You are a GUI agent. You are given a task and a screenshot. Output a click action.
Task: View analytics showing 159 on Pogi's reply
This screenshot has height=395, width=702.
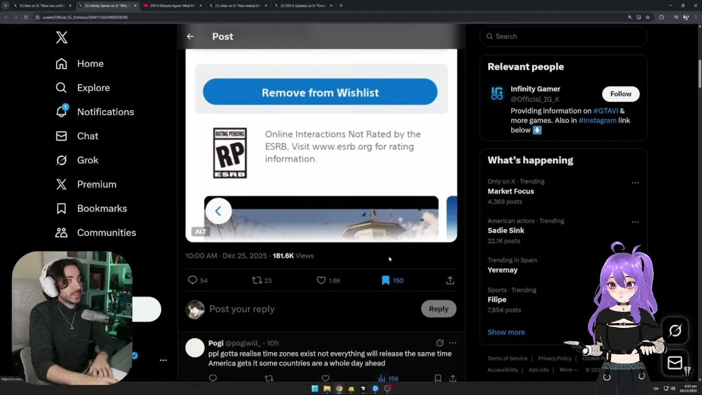[388, 379]
